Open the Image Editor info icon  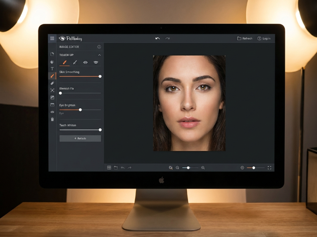tap(99, 47)
